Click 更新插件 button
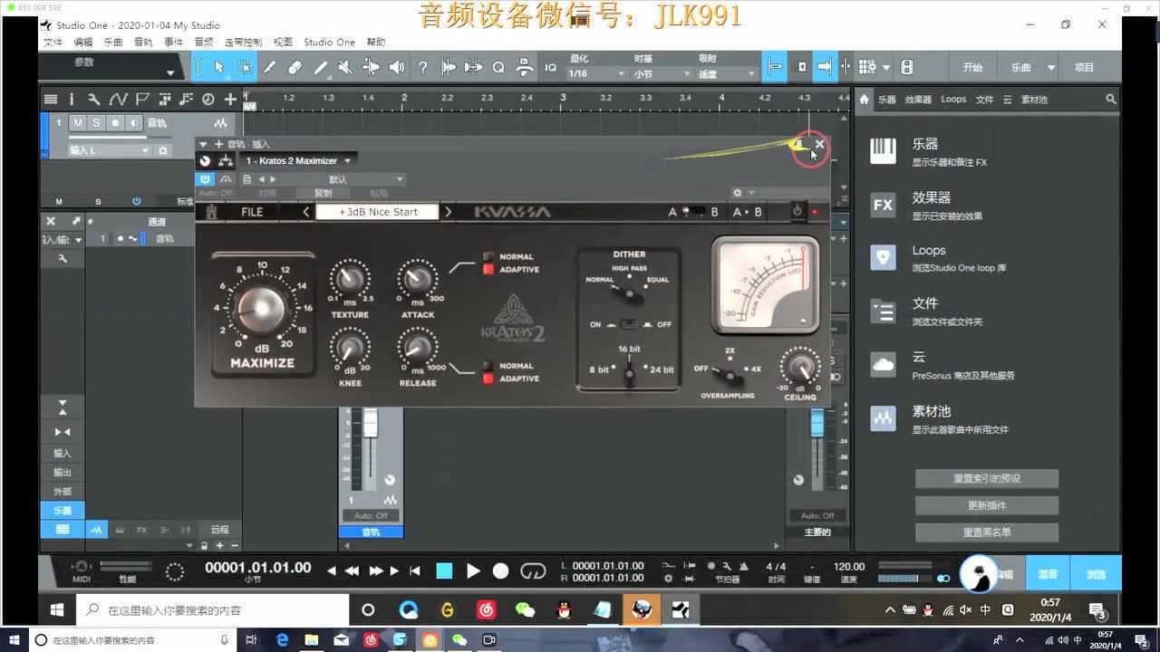Screen dimensions: 1160x652 [987, 505]
